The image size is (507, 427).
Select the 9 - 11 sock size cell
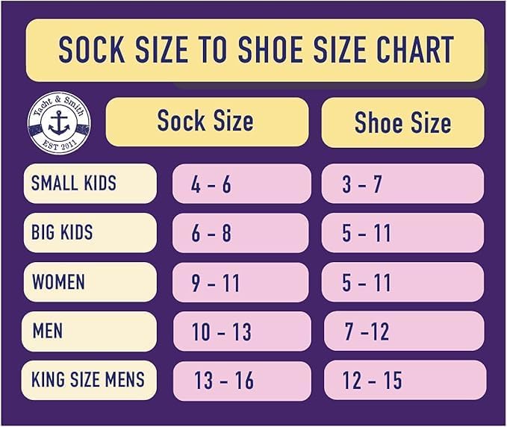(x=240, y=282)
